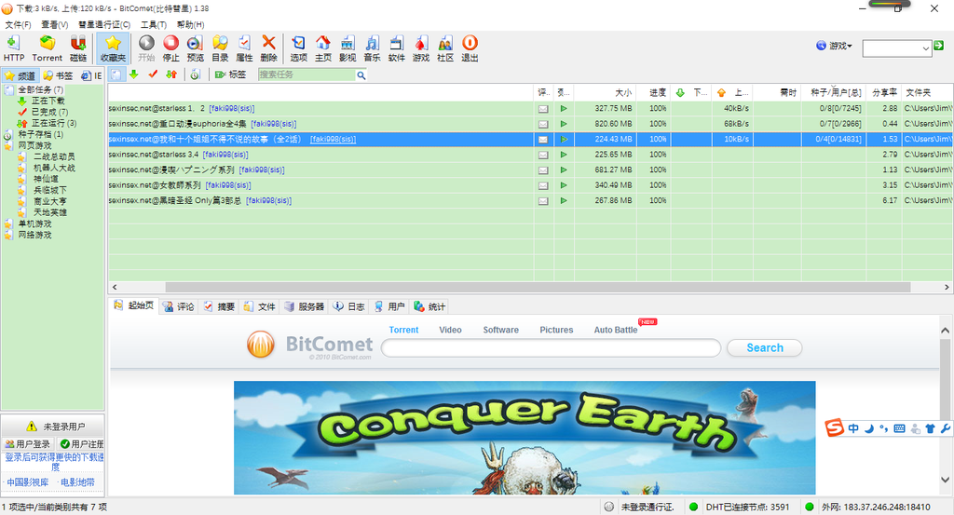Screen dimensions: 954x515
Task: Select 正在运行 (3) in the tree
Action: point(54,123)
